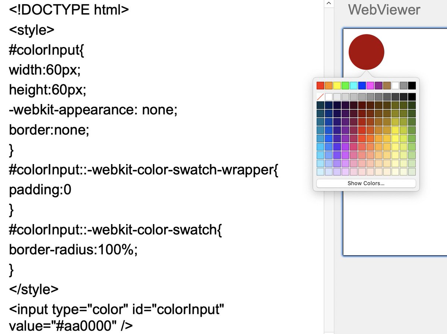Screen dimensions: 447x334
Task: Pick the bright yellow preset swatch in the top palette row
Action: tap(337, 85)
